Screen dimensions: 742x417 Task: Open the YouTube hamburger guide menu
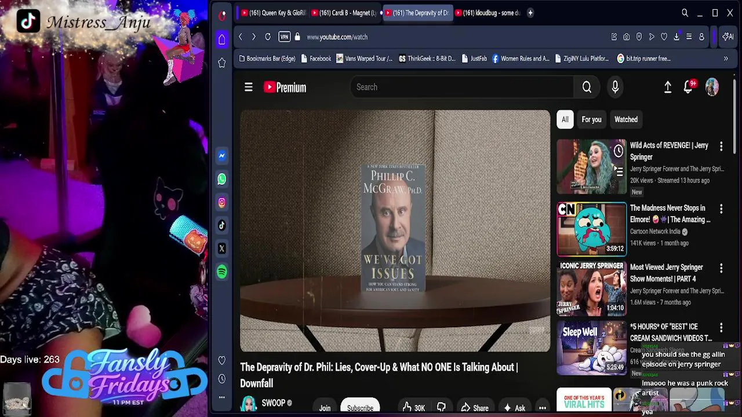pyautogui.click(x=249, y=87)
